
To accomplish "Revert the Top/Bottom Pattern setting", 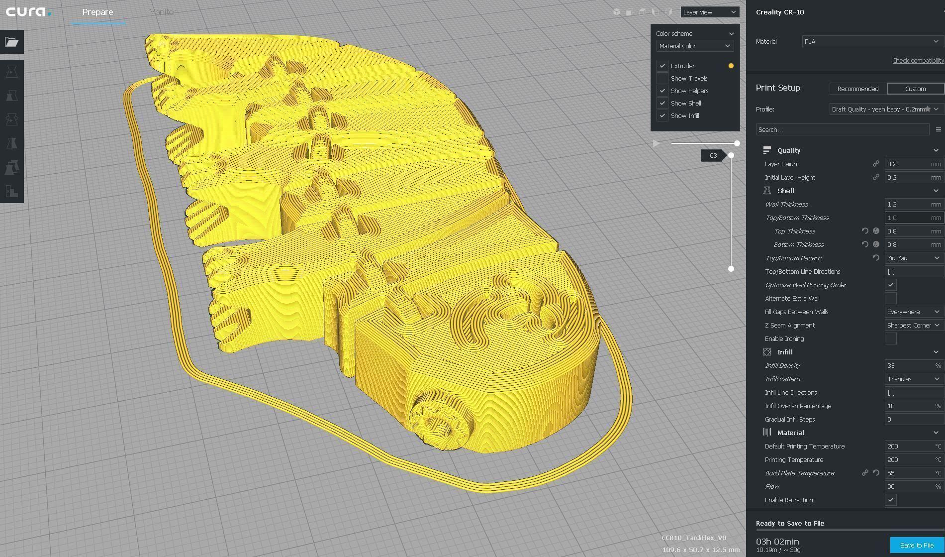I will click(876, 258).
